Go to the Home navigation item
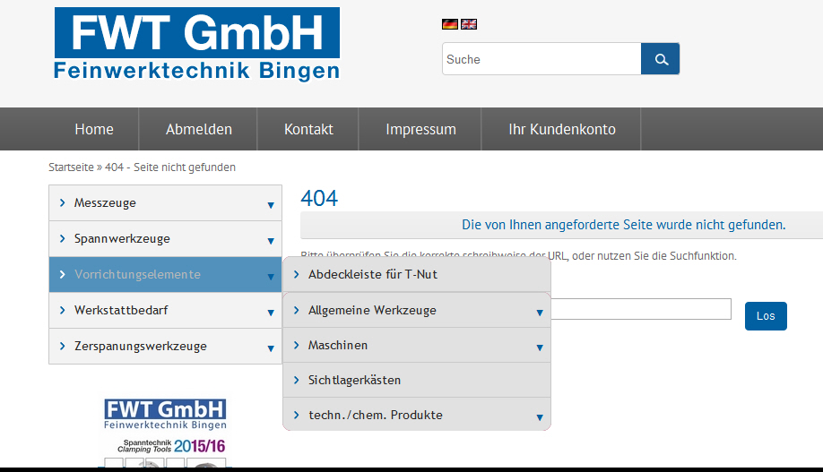Image resolution: width=823 pixels, height=472 pixels. coord(94,129)
